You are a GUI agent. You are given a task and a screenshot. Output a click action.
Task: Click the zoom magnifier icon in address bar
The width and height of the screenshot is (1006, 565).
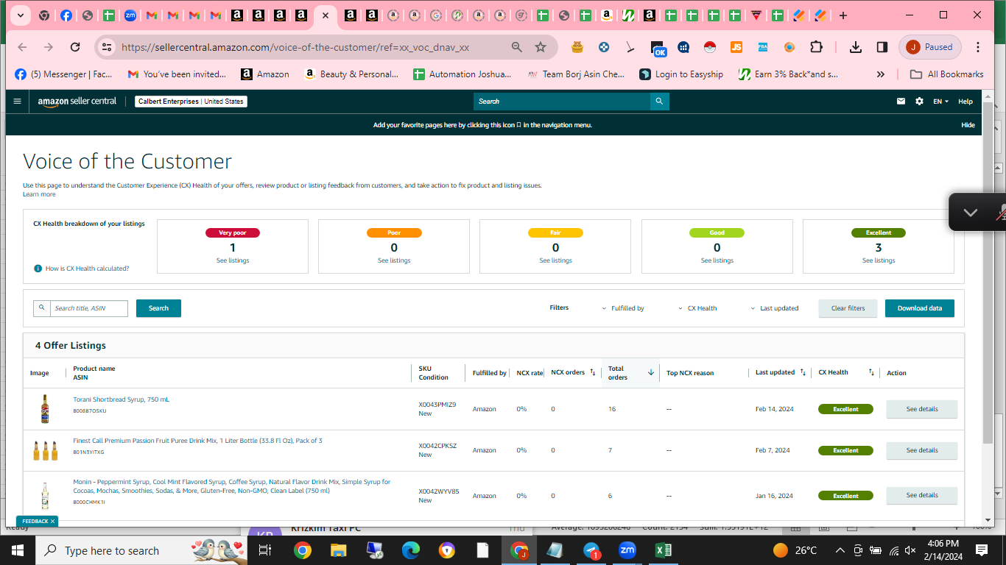tap(517, 47)
